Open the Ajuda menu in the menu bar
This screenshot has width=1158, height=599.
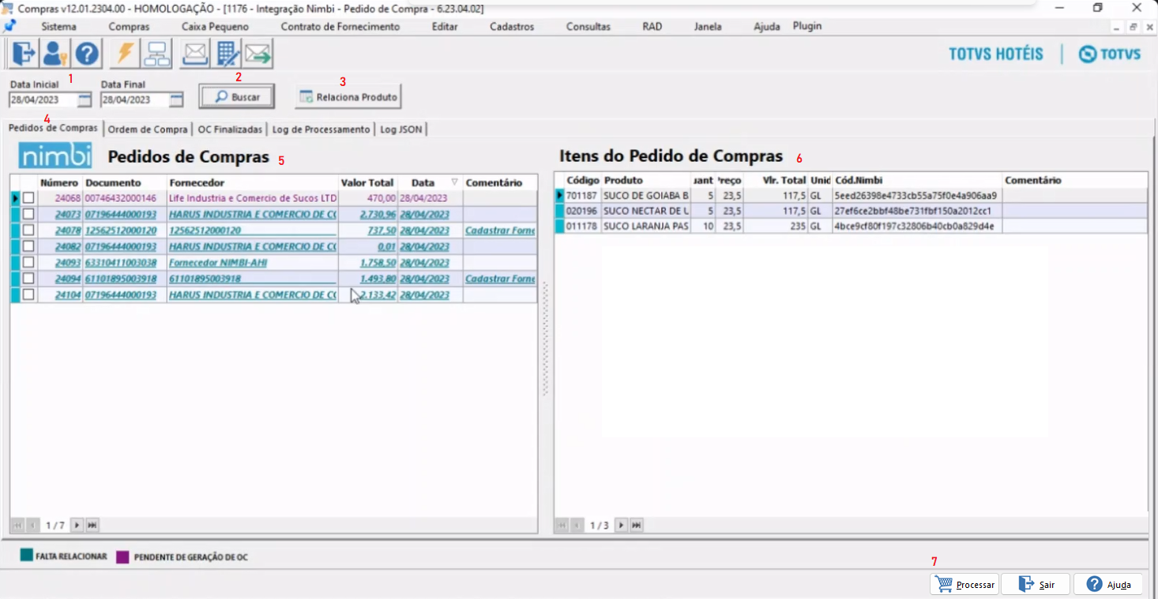coord(767,26)
